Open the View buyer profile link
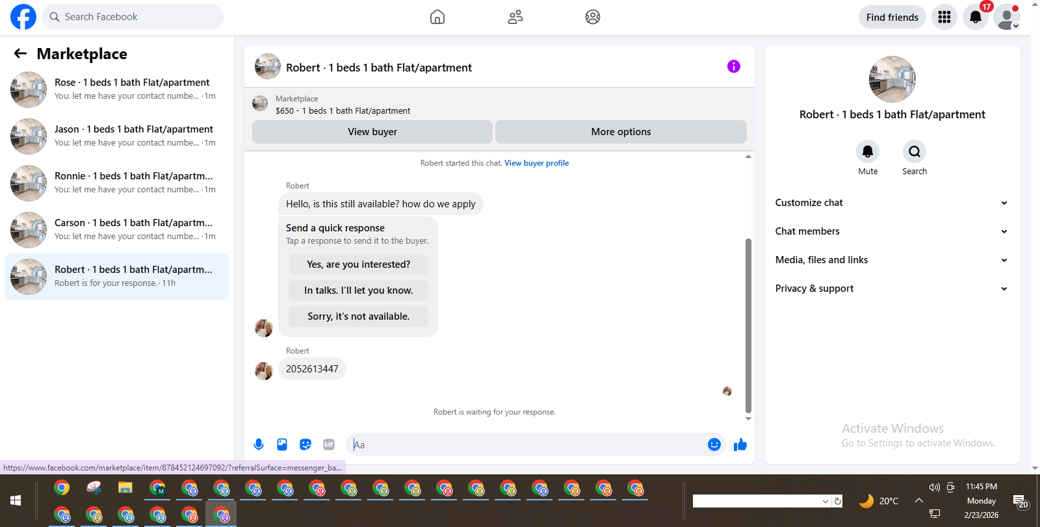Screen dimensions: 1040x527 point(536,163)
